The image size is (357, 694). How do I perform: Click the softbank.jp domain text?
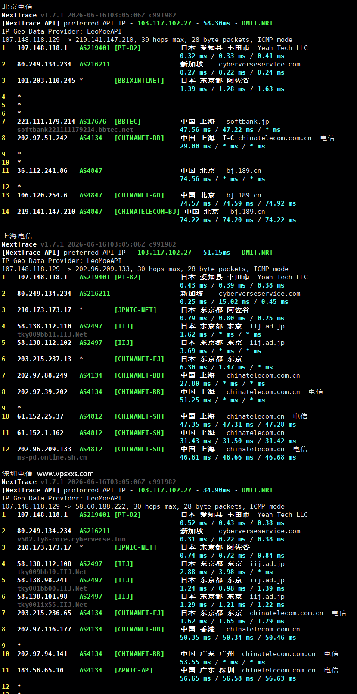(x=248, y=122)
